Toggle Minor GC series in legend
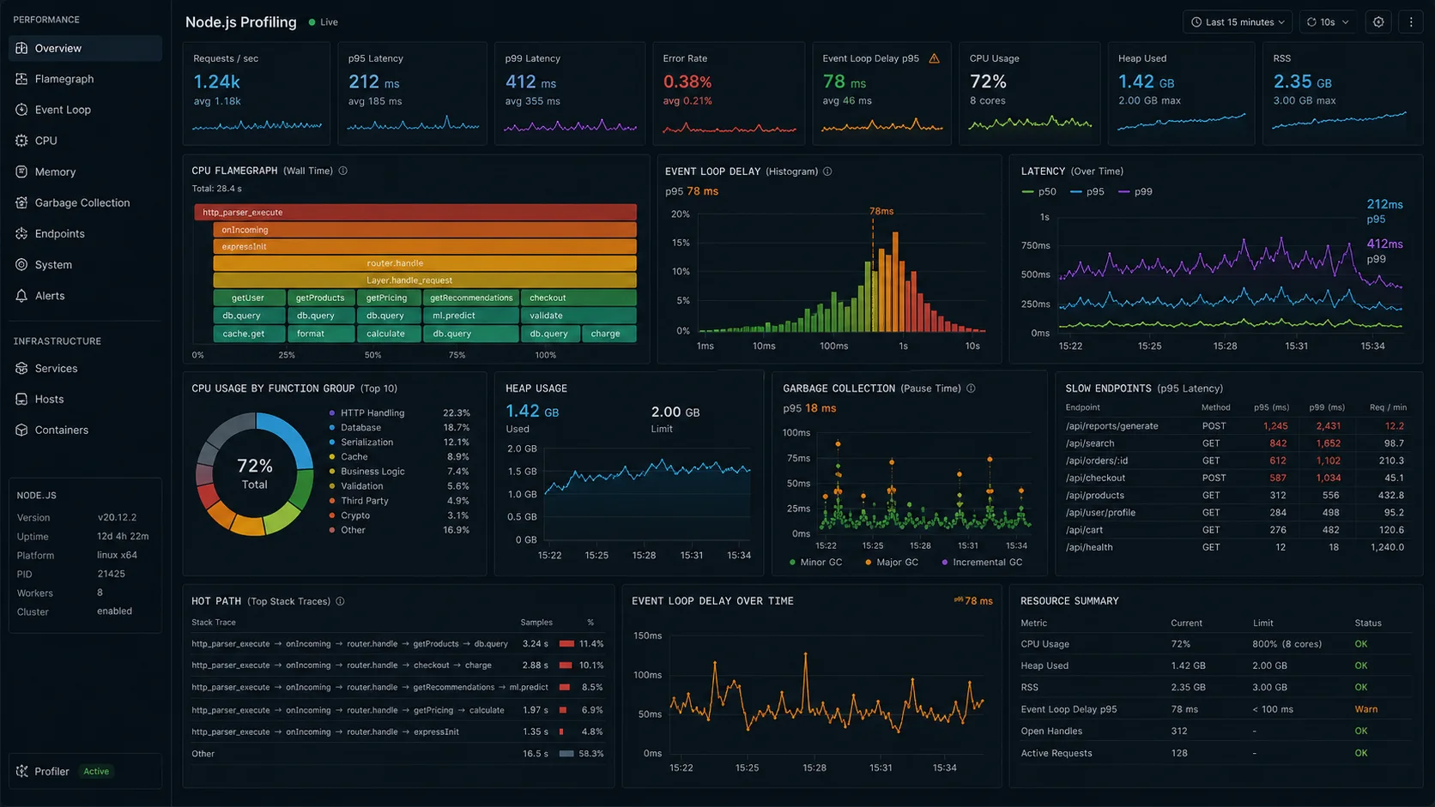 click(815, 563)
